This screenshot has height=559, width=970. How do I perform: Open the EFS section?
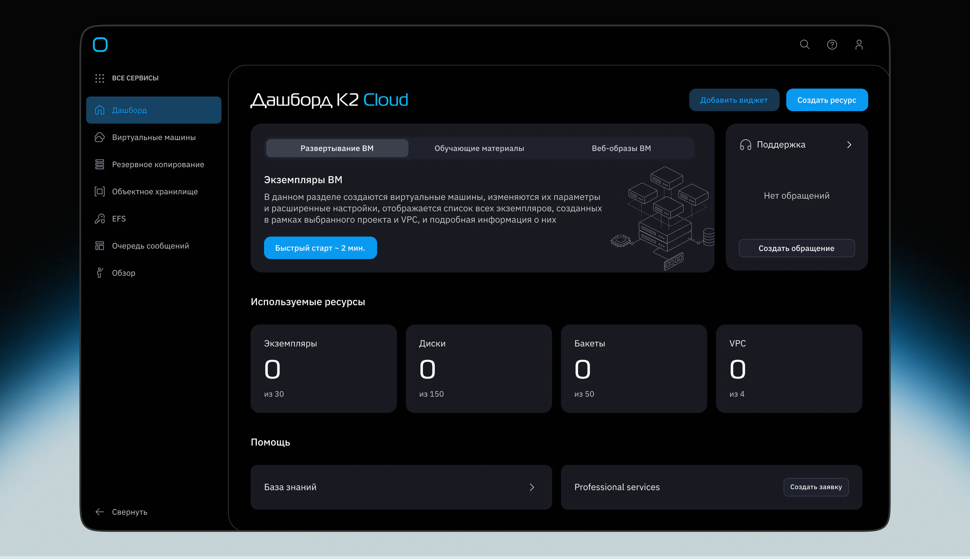pyautogui.click(x=154, y=219)
